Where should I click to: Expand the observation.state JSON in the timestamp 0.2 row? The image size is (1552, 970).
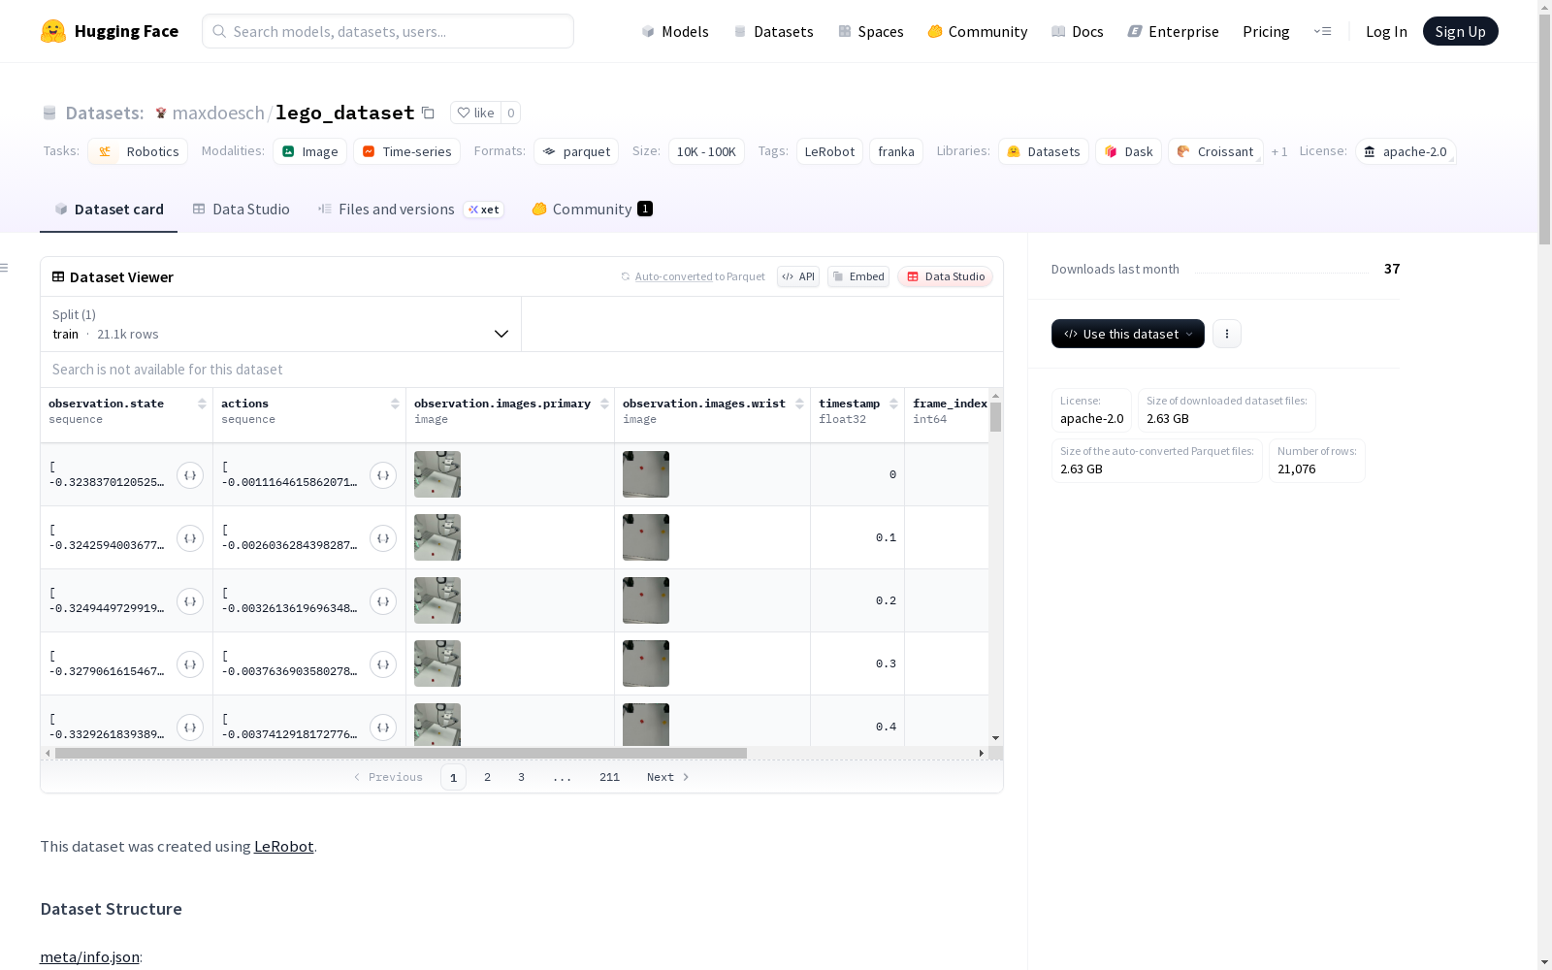click(190, 601)
